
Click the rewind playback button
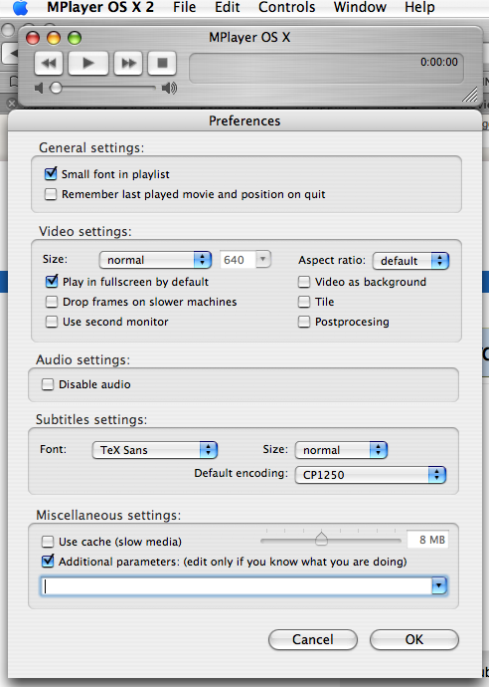(x=49, y=63)
